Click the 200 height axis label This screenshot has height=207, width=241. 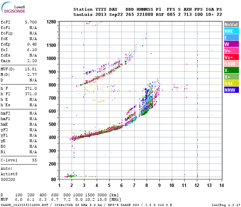tap(52, 164)
